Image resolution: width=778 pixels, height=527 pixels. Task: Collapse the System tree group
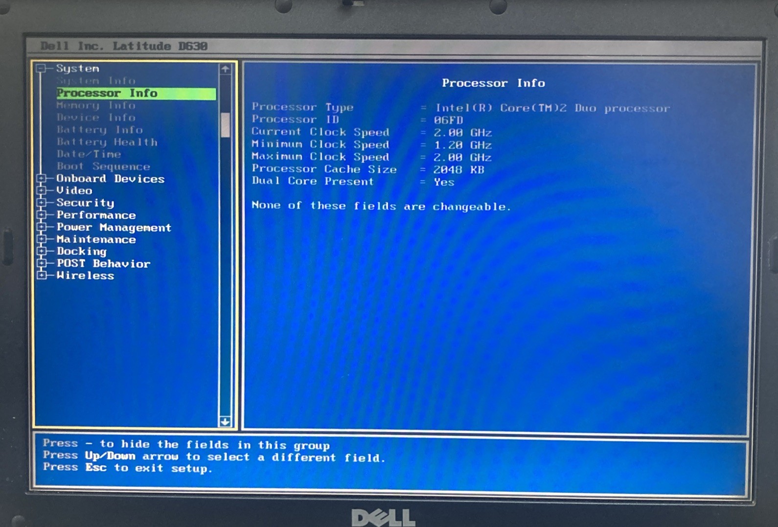[x=42, y=69]
